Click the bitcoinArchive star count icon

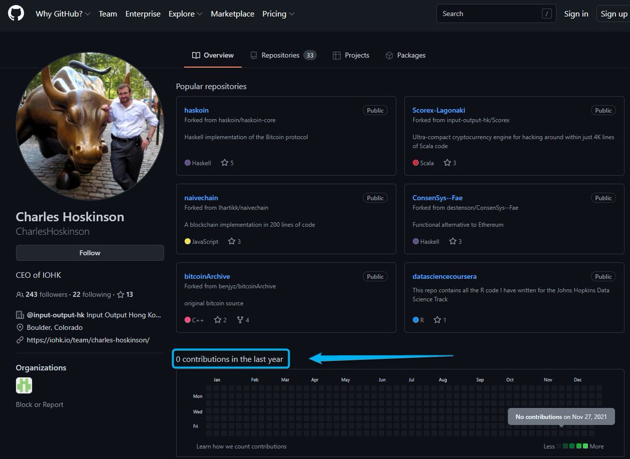pos(217,320)
